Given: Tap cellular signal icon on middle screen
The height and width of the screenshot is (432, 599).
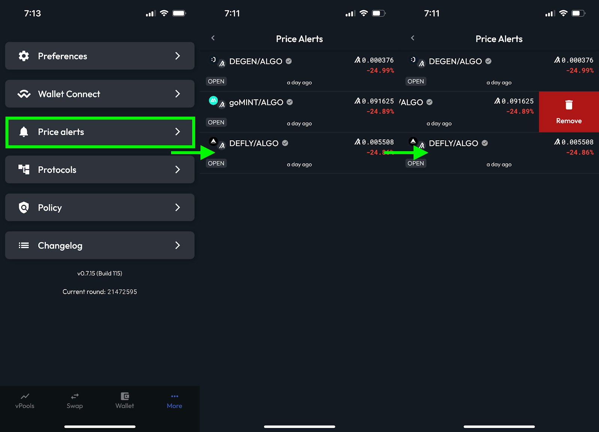Looking at the screenshot, I should coord(350,13).
